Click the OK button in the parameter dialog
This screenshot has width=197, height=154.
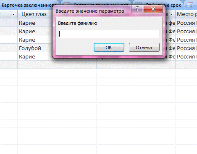pyautogui.click(x=109, y=48)
